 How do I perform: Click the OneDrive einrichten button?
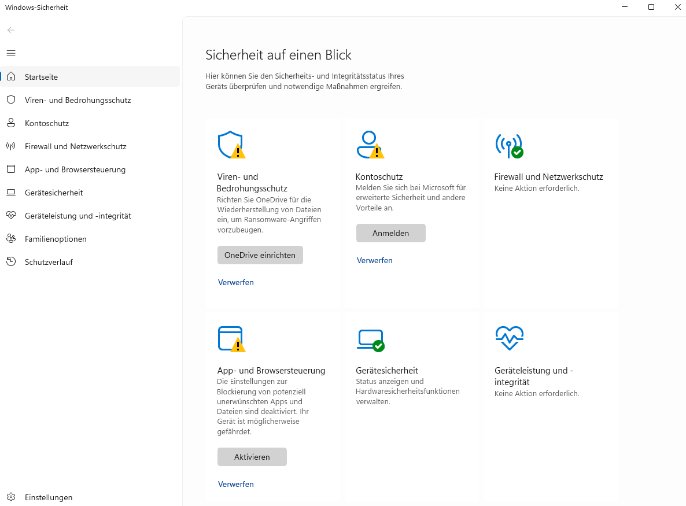pos(260,255)
